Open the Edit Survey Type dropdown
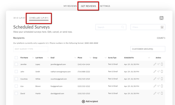 pyautogui.click(x=31, y=49)
